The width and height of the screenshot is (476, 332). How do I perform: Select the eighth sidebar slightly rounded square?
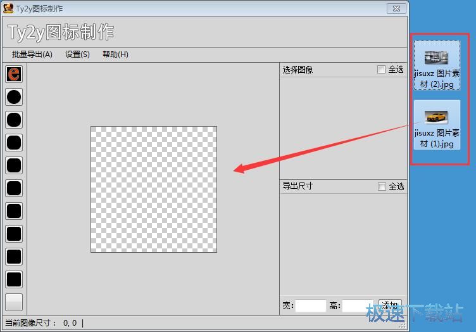point(14,234)
